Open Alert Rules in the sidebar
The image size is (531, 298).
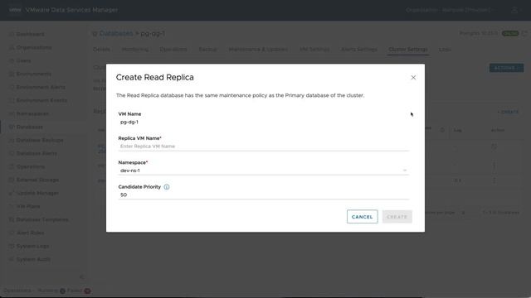pyautogui.click(x=30, y=233)
